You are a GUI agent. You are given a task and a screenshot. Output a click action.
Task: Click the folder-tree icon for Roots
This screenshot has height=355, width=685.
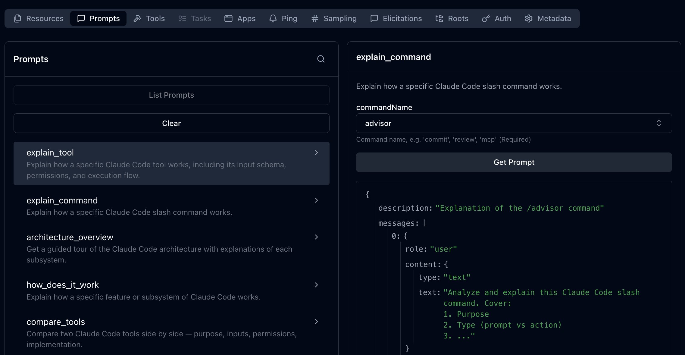pos(439,19)
